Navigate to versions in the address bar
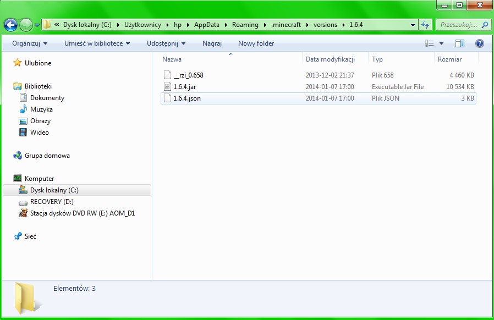Image resolution: width=494 pixels, height=320 pixels. coord(325,25)
